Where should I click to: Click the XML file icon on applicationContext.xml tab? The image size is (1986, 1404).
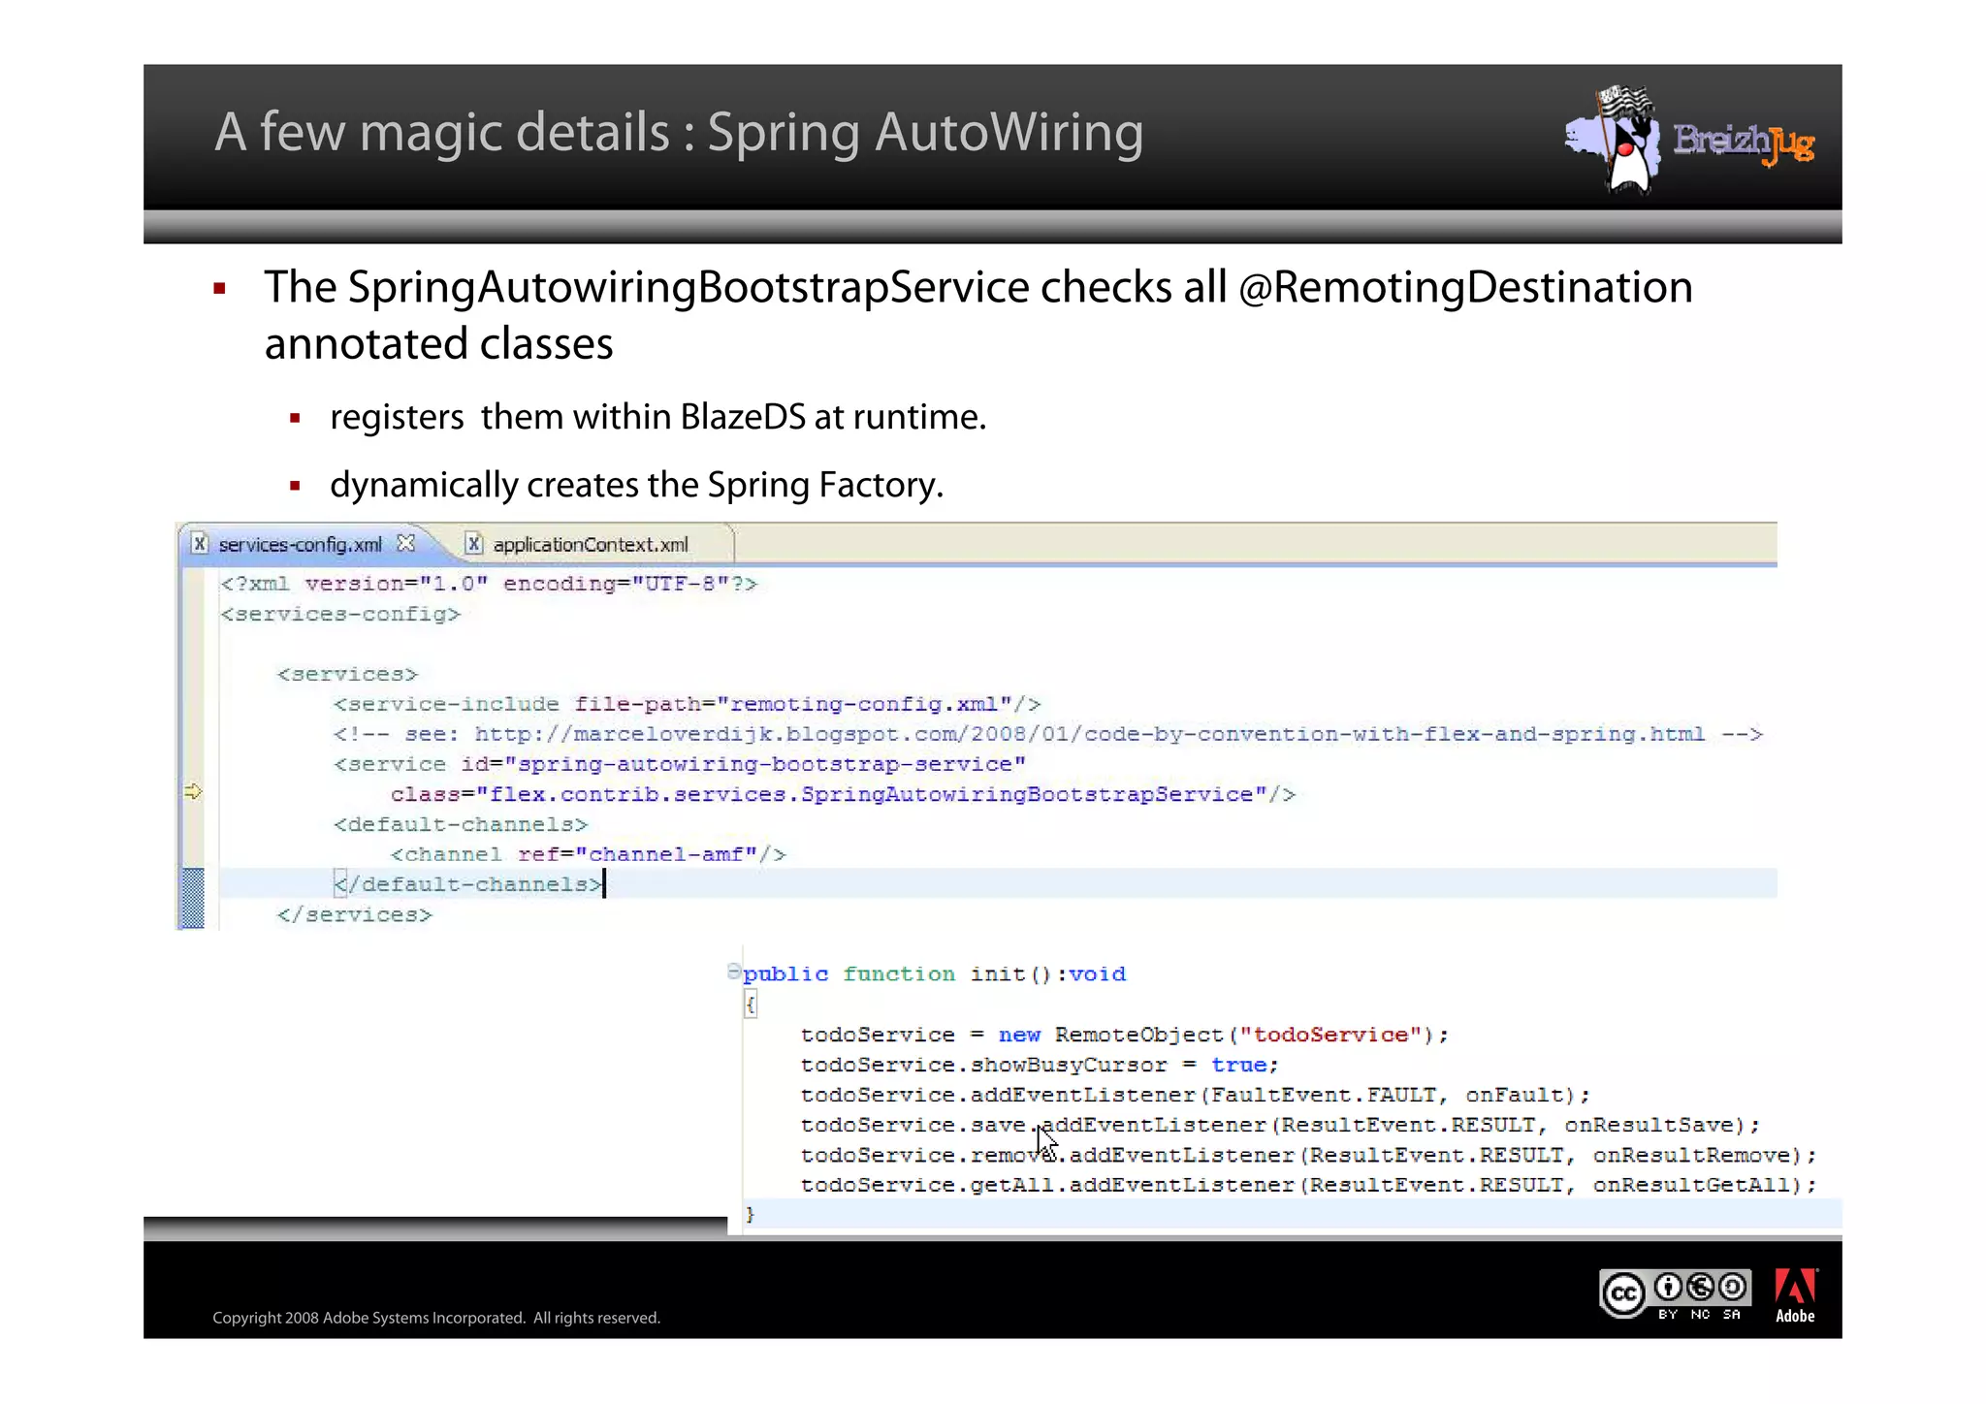click(x=473, y=544)
